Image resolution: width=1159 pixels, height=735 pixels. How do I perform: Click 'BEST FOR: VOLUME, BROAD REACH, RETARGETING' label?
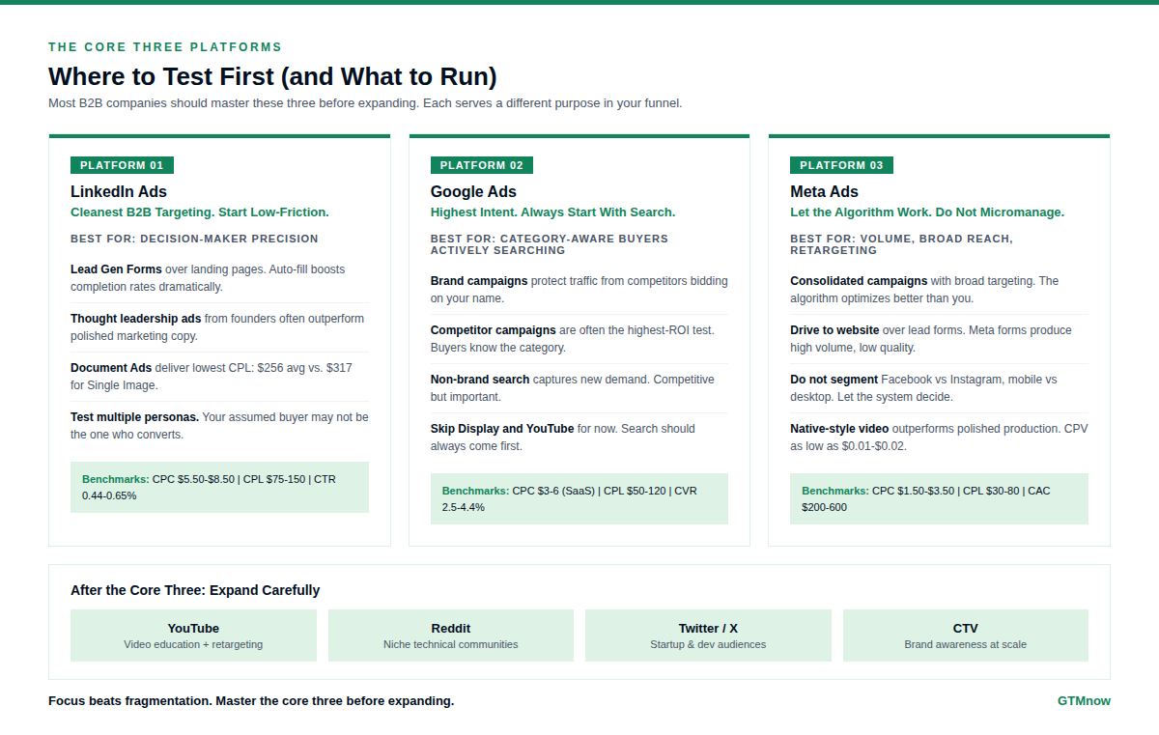[x=901, y=244]
